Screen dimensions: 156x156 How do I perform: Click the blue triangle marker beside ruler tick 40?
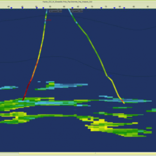[11, 8]
